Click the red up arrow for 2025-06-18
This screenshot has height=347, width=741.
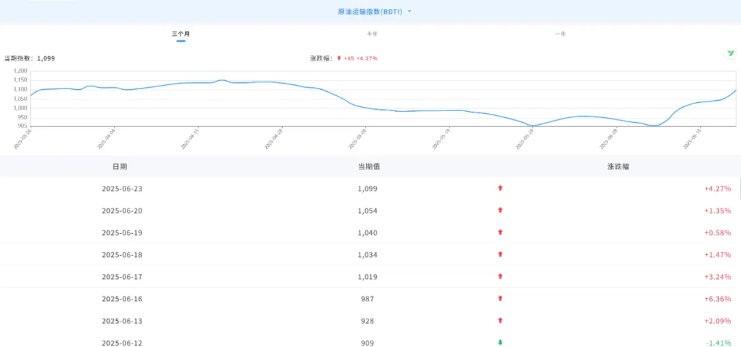coord(500,254)
